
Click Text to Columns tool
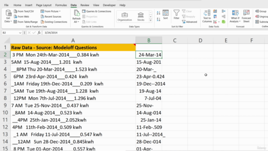click(x=207, y=16)
